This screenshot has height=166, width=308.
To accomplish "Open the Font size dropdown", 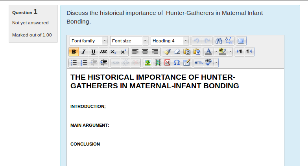I will pyautogui.click(x=129, y=41).
